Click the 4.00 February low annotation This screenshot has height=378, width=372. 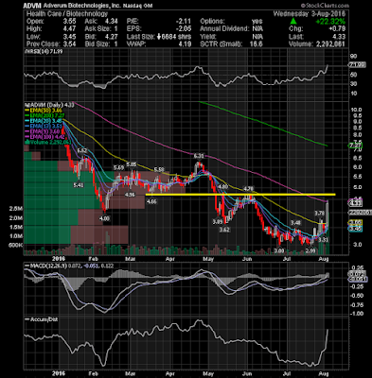104,218
